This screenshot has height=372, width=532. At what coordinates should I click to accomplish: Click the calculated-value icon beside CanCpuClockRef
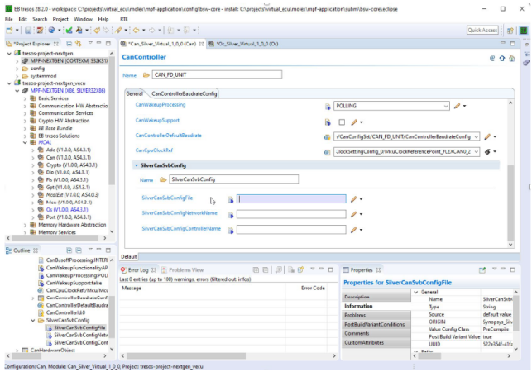coord(487,151)
